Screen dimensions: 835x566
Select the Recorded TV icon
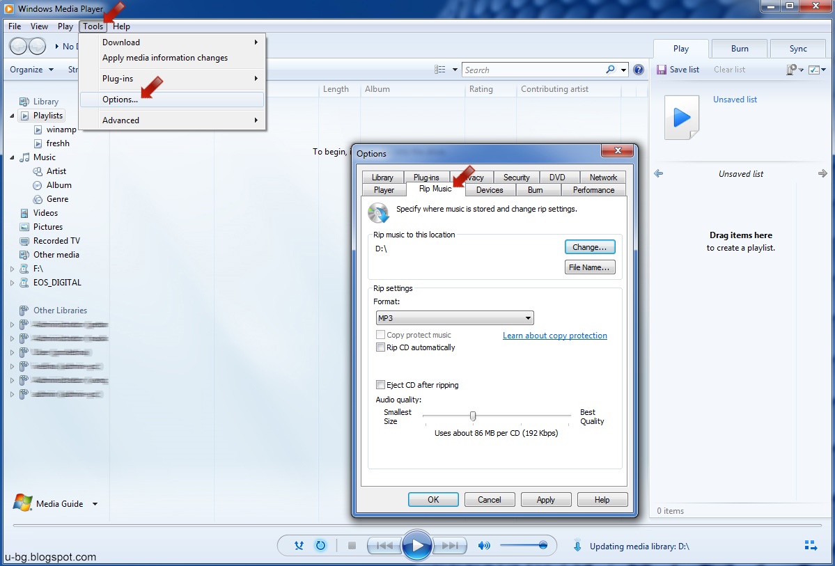point(24,241)
